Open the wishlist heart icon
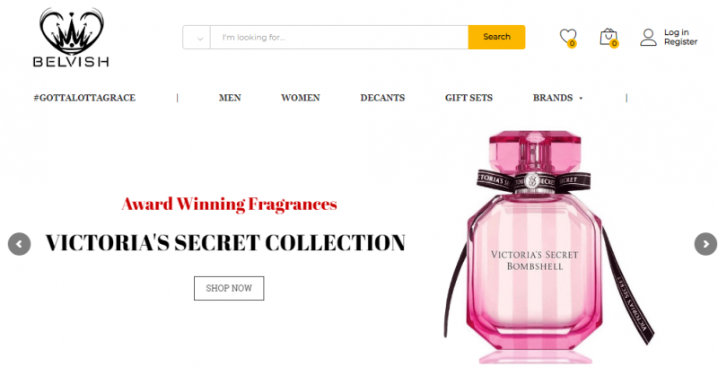This screenshot has height=375, width=718. point(568,38)
